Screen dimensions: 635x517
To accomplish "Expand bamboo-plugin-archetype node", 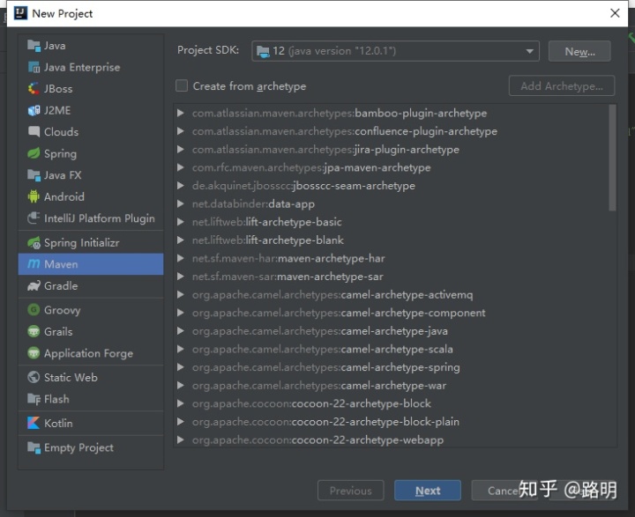I will point(181,113).
